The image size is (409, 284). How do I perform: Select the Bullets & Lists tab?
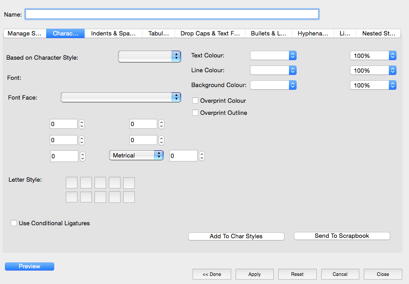point(268,34)
